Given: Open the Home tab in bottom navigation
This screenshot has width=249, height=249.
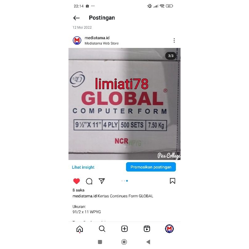Looking at the screenshot, I should (80, 229).
